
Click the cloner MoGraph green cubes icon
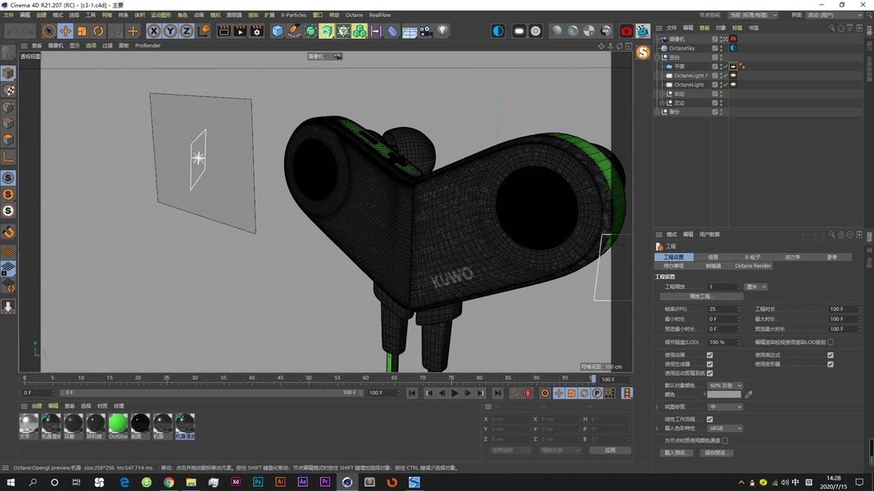[x=360, y=31]
